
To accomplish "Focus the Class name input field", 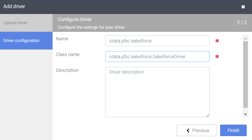I will pos(157,57).
